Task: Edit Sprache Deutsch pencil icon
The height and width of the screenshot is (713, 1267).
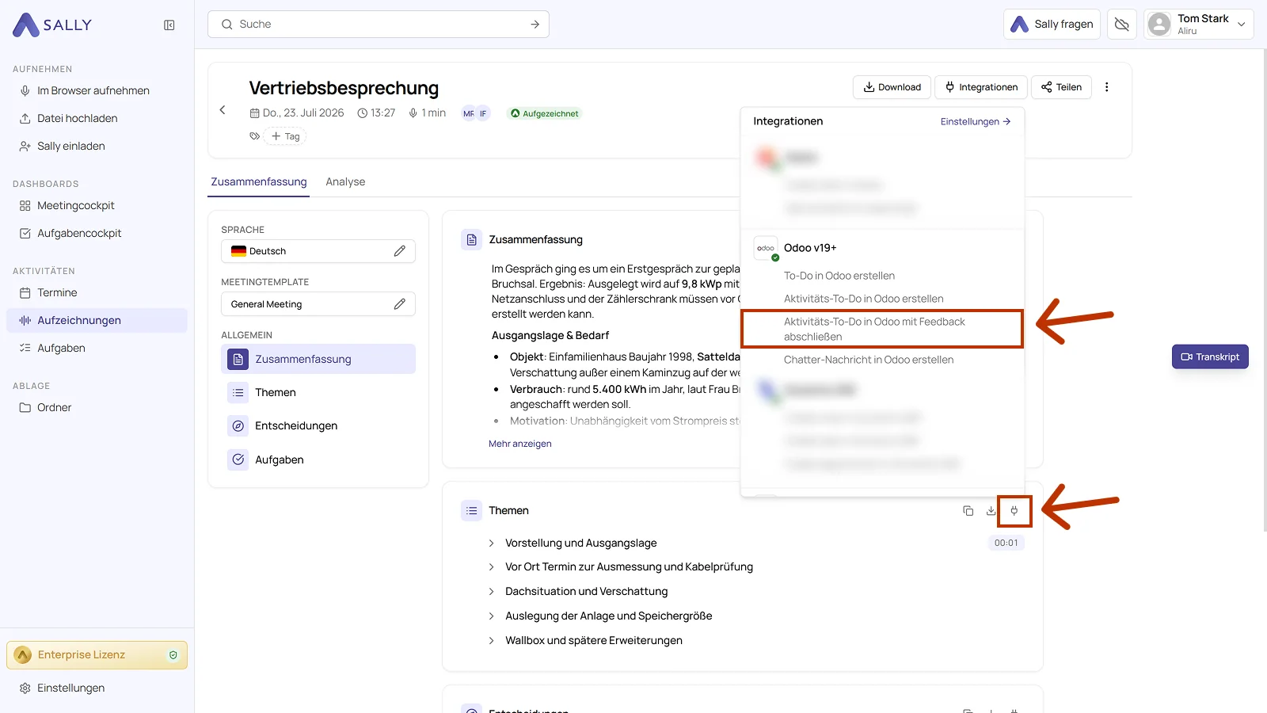Action: 400,251
